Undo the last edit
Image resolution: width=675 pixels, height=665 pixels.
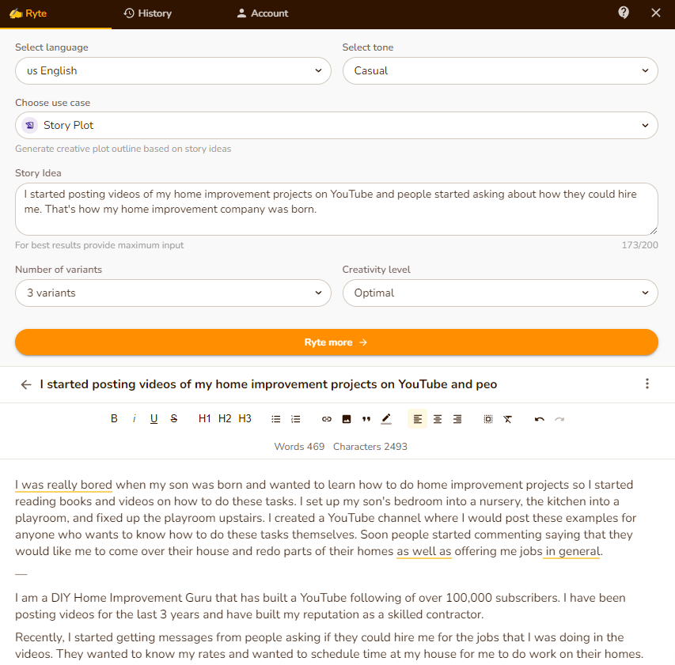[540, 418]
